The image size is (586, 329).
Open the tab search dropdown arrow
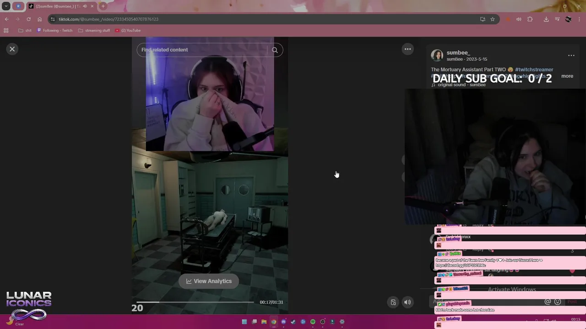coord(6,6)
